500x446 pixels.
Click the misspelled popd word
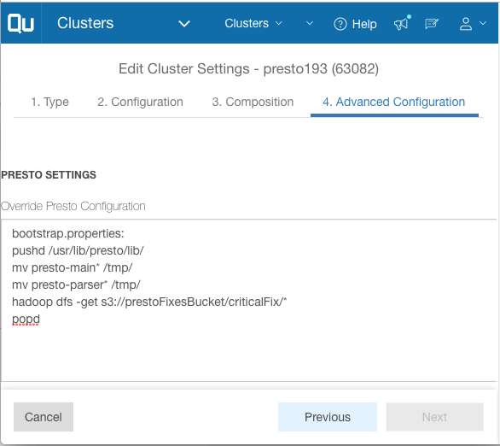[26, 320]
